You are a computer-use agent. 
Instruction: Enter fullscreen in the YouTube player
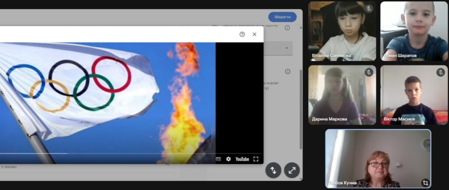[256, 159]
